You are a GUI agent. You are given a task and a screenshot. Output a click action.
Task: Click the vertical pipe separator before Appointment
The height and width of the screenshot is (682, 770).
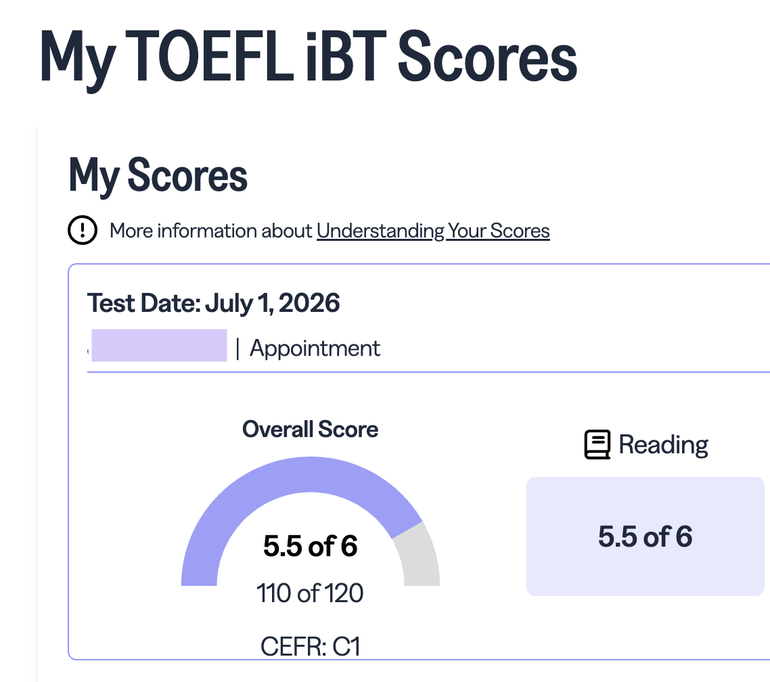(x=237, y=348)
